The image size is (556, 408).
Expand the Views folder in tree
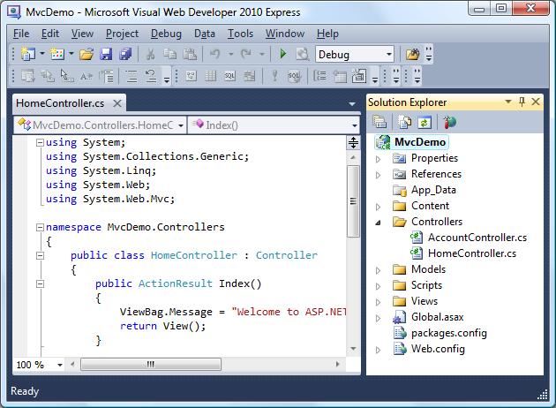point(378,301)
